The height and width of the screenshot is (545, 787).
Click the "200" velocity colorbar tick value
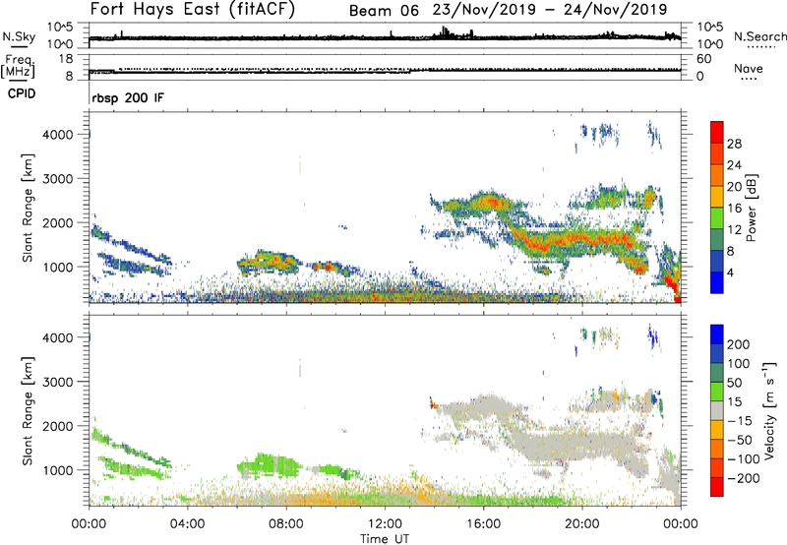739,344
